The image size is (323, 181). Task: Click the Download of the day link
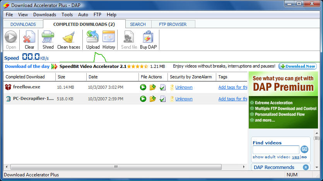(27, 66)
